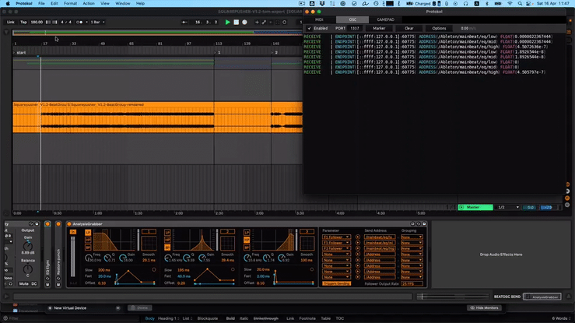
Task: Click the Utility Balance knob
Action: [x=27, y=269]
